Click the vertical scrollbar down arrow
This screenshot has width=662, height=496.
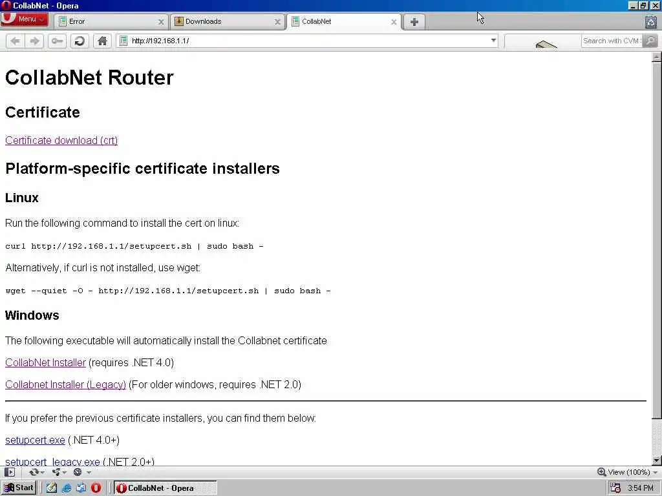657,460
